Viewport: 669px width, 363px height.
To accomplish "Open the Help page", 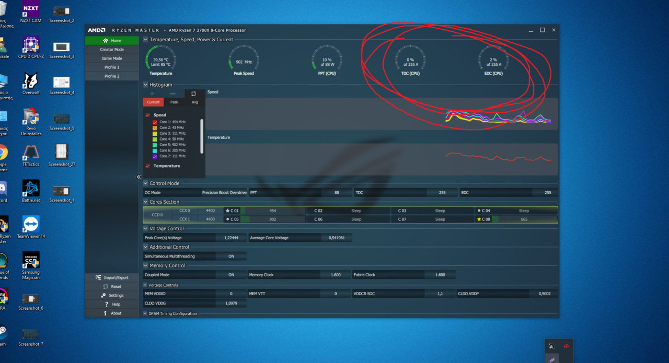I will pos(112,305).
